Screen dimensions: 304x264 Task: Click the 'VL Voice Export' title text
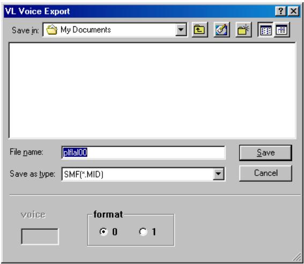point(37,11)
